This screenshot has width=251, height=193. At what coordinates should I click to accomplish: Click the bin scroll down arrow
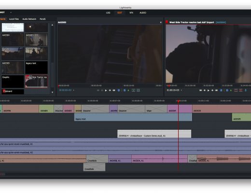(x=52, y=92)
